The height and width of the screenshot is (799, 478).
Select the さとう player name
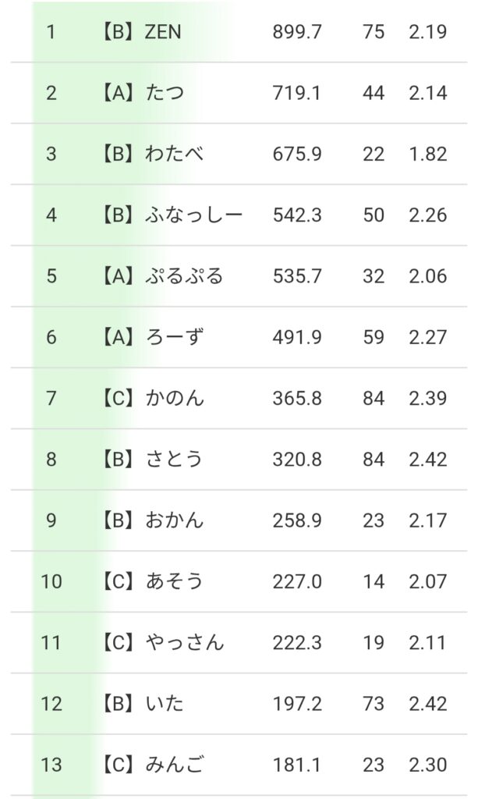[175, 459]
